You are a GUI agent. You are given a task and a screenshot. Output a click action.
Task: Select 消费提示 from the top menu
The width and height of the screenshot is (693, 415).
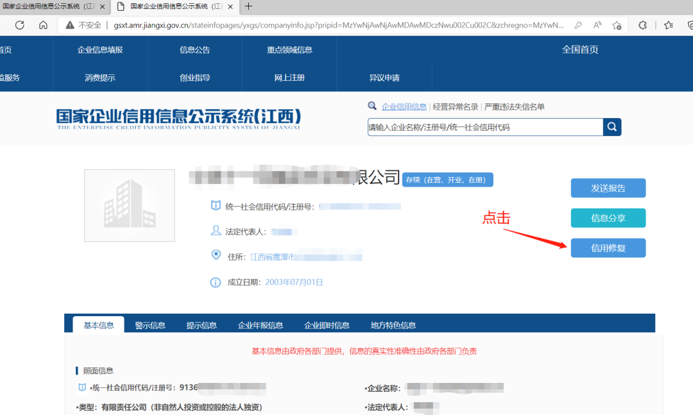click(x=101, y=78)
